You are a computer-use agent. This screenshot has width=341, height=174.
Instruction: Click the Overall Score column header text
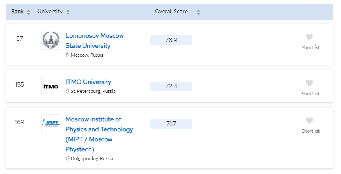click(171, 12)
